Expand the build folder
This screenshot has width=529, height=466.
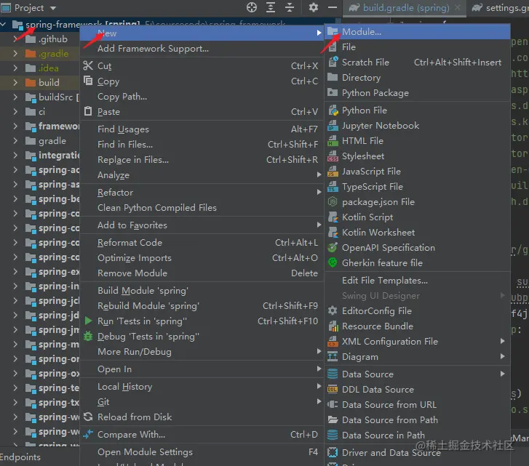(15, 83)
